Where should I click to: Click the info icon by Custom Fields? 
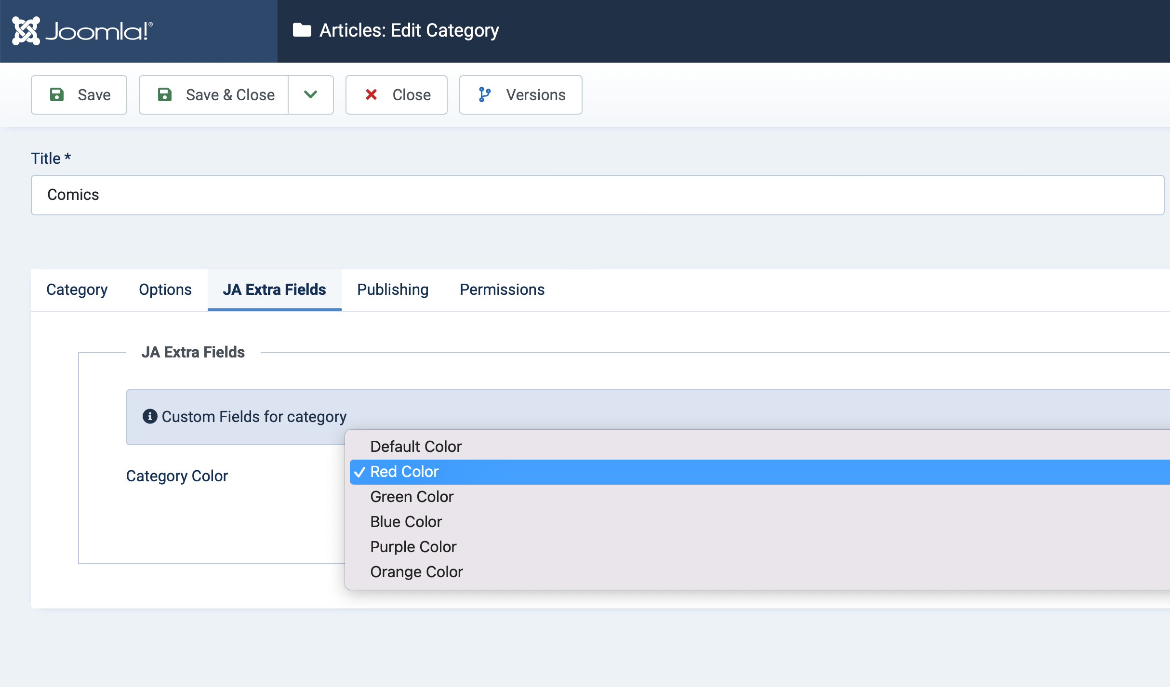(150, 416)
